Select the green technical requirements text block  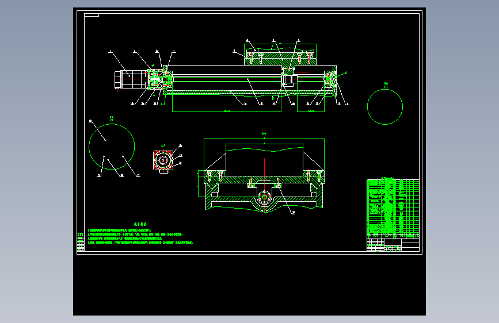140,234
